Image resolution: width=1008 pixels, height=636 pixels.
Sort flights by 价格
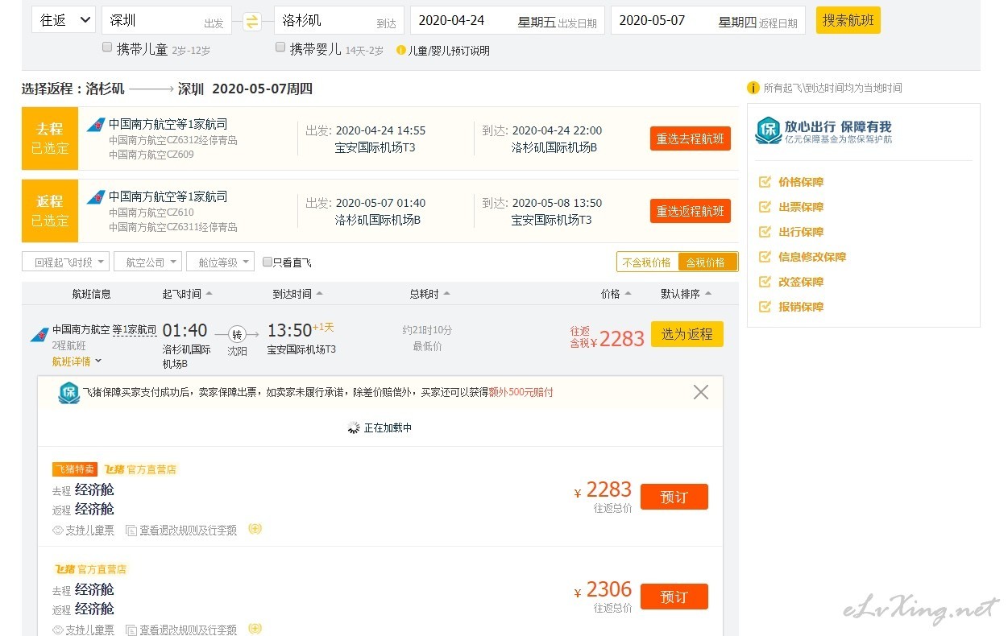pyautogui.click(x=616, y=294)
